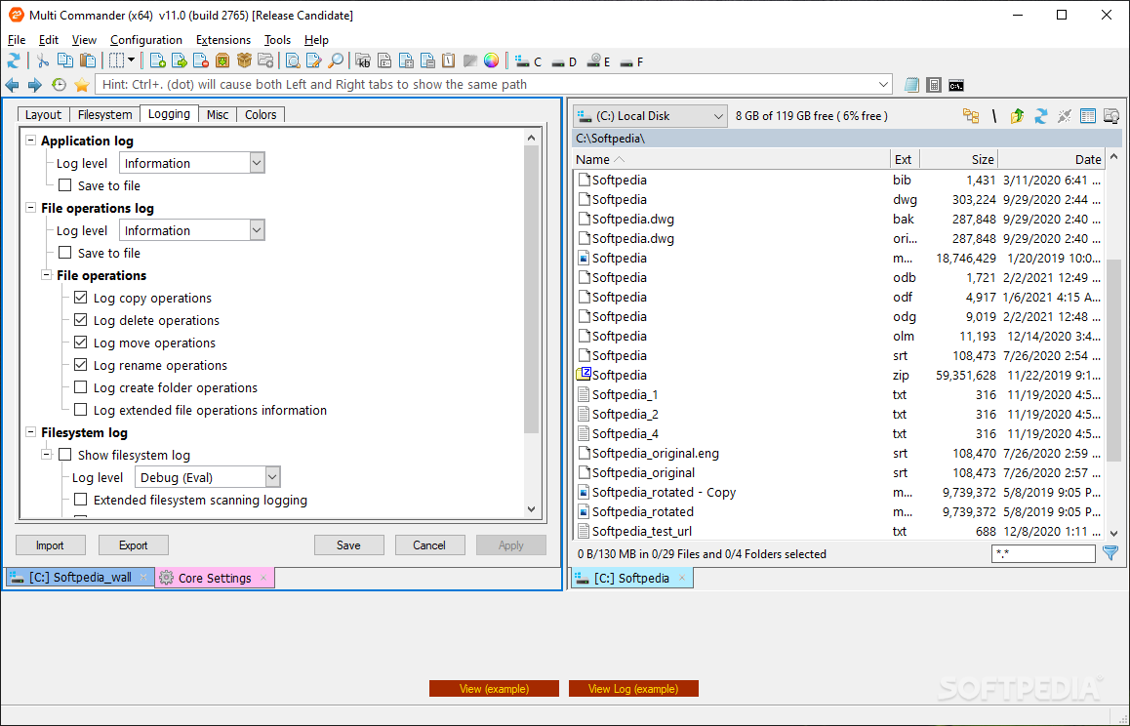Enable Application log Save to file
Image resolution: width=1130 pixels, height=726 pixels.
(x=64, y=185)
